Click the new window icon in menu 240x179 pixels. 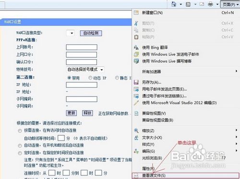(x=136, y=13)
